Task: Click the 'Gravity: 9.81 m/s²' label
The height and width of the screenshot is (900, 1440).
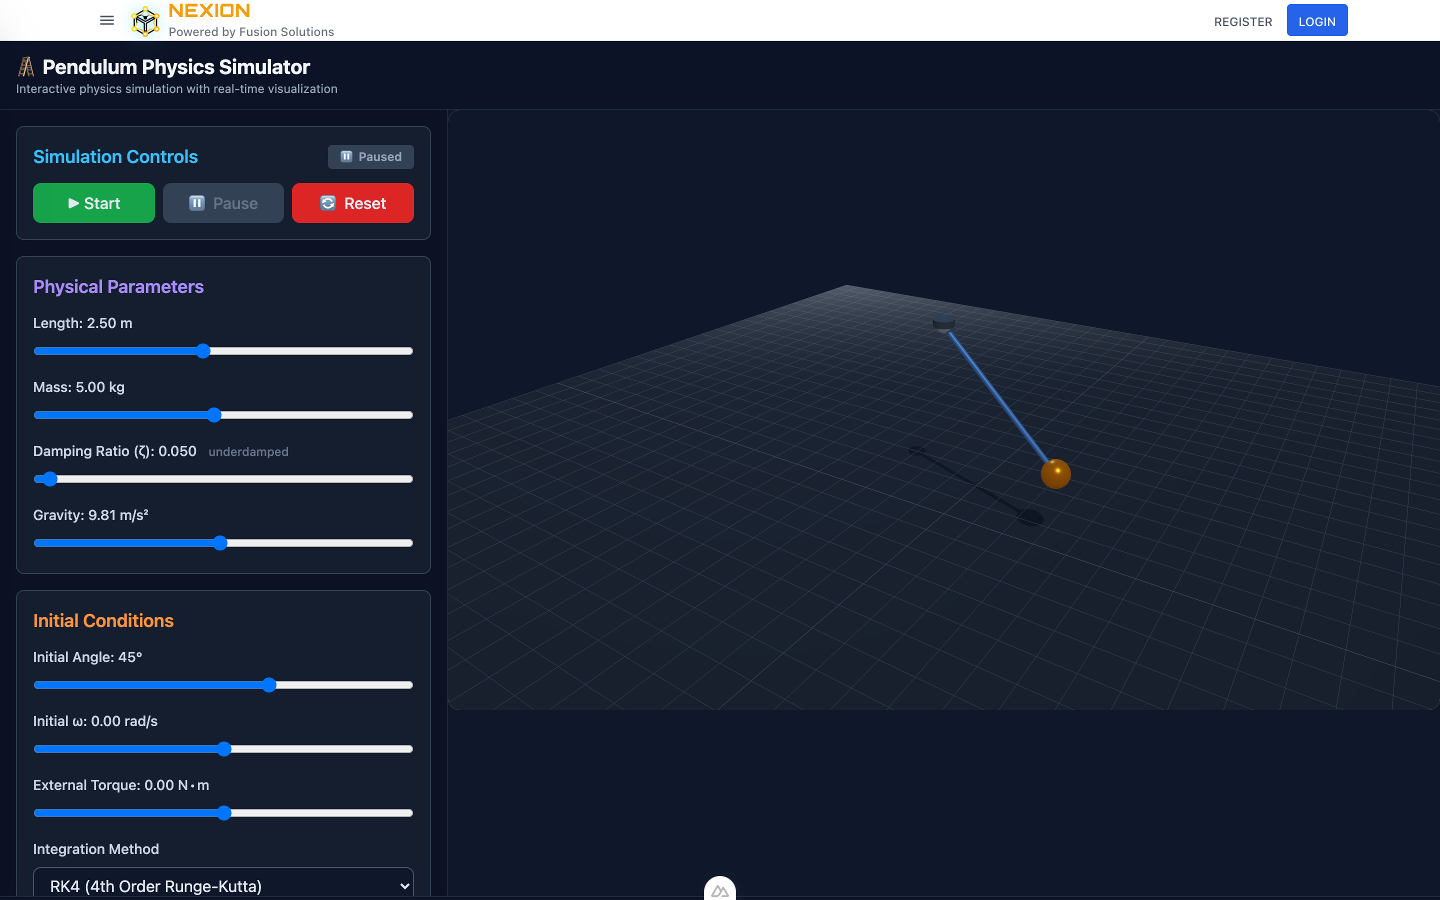Action: [x=90, y=515]
